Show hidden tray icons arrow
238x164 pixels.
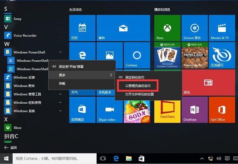202,158
